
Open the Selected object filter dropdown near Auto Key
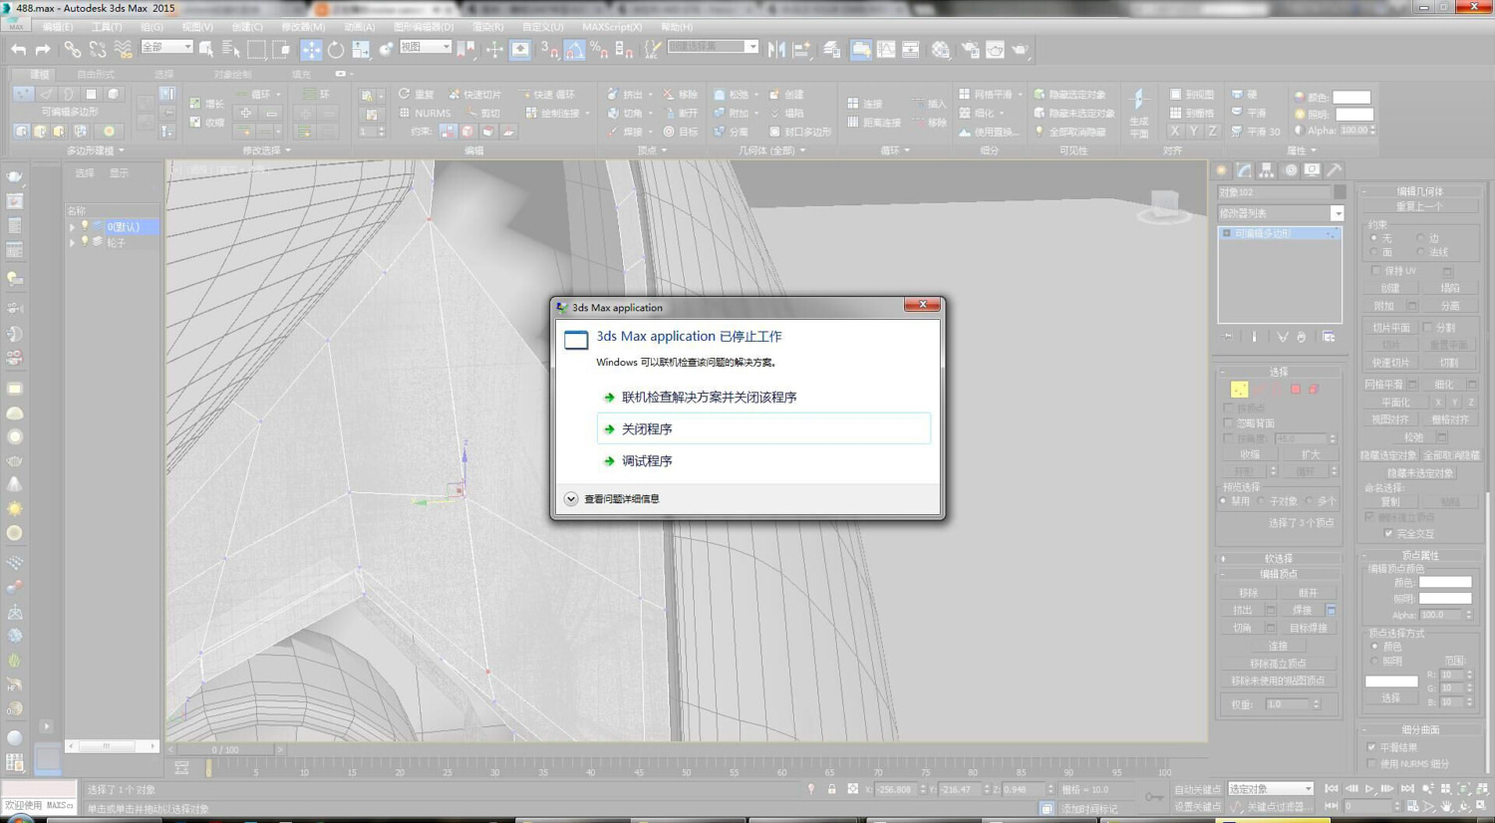(1271, 789)
